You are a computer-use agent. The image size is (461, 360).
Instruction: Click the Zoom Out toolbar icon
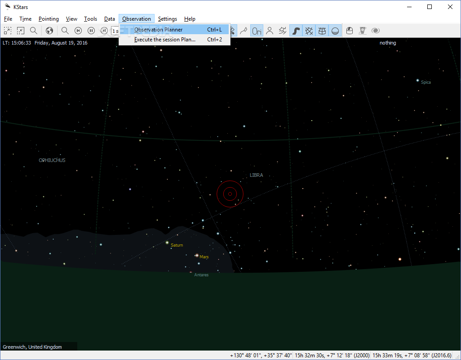click(20, 31)
